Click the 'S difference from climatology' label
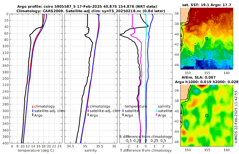This screenshot has height=154, width=239. tap(146, 137)
